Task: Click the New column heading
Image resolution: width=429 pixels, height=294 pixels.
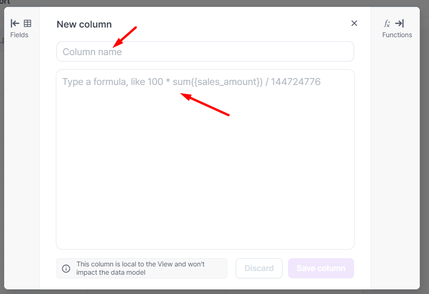Action: coord(84,24)
